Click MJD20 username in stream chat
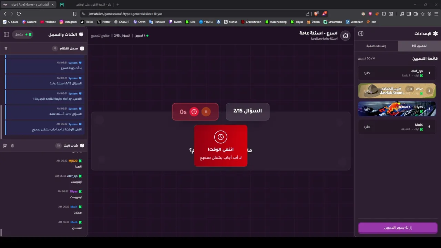 (x=73, y=161)
